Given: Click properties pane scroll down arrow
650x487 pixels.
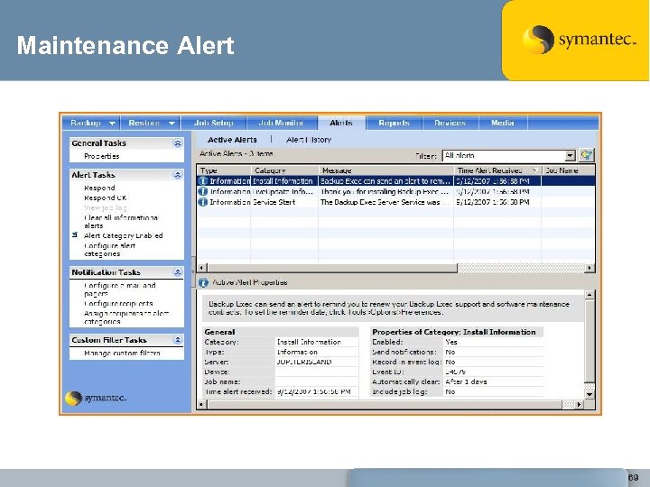Looking at the screenshot, I should 590,394.
